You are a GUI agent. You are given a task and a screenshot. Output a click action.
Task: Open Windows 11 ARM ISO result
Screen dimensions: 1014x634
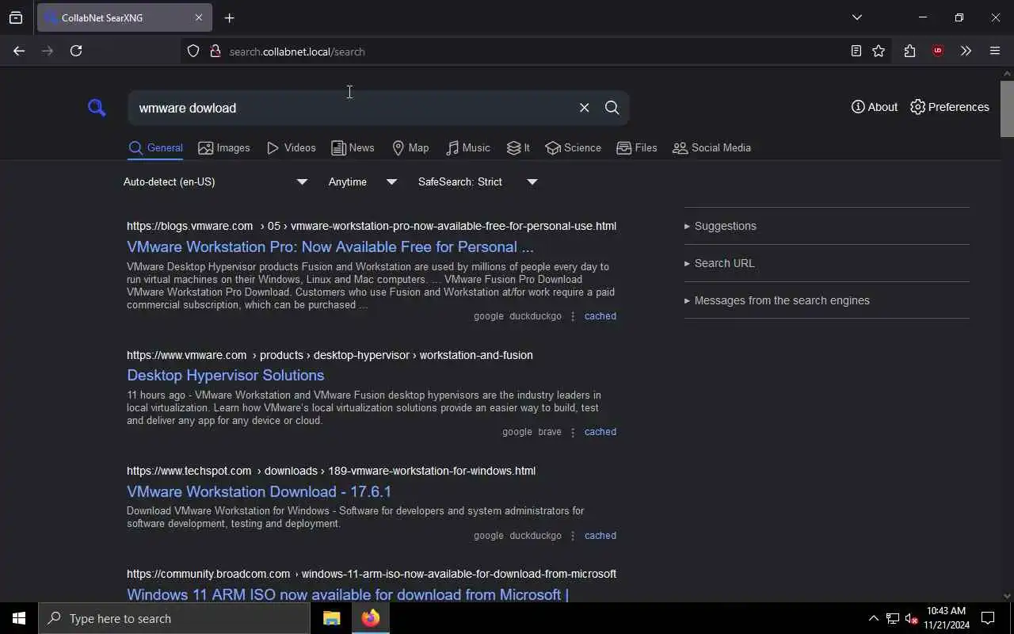click(348, 594)
